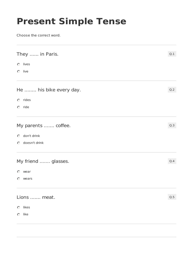
Task: Click the Q.3 question badge
Action: pos(172,125)
